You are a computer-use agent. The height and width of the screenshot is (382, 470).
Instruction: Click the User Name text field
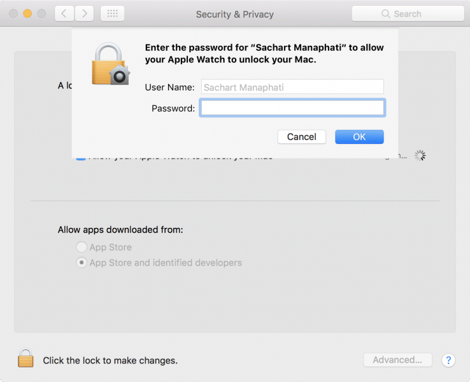click(292, 87)
